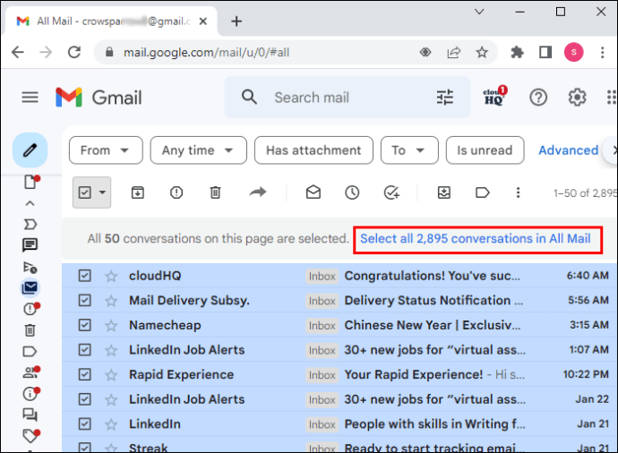The width and height of the screenshot is (618, 453).
Task: Open the Important marker icon in sidebar
Action: point(30,225)
